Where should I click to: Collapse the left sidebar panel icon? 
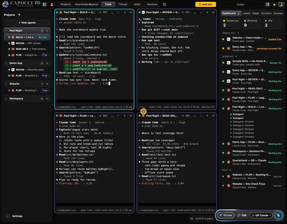[44, 4]
